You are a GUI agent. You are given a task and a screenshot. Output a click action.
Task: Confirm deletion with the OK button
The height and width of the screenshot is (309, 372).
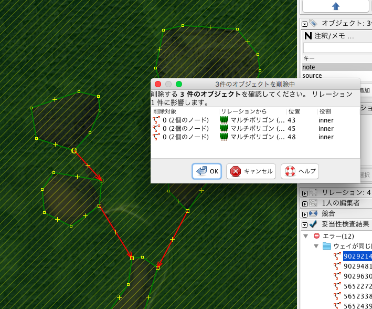tap(207, 171)
